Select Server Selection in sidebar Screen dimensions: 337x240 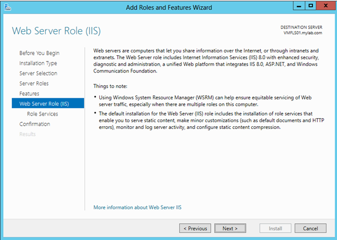pyautogui.click(x=38, y=73)
